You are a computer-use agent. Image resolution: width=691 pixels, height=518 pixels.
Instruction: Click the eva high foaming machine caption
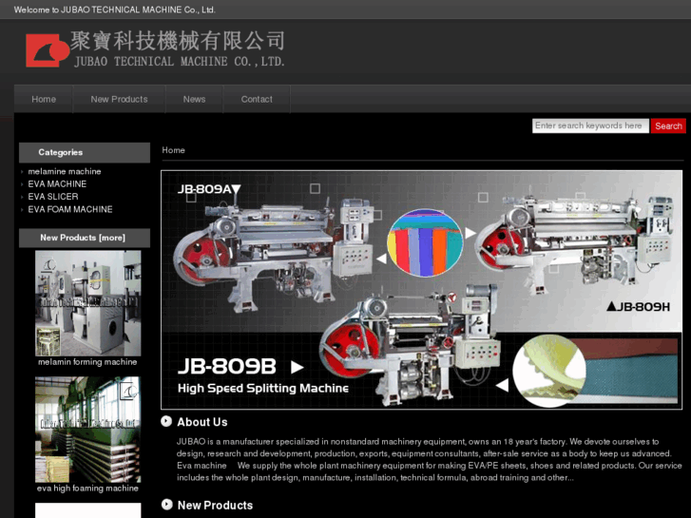pos(87,489)
